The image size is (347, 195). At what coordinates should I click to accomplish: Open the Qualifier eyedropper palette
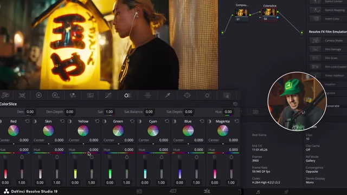pos(168,95)
